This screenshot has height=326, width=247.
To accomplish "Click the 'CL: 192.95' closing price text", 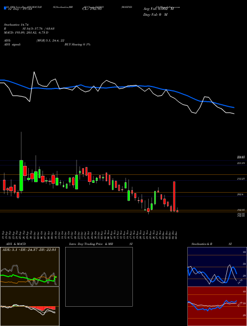I will point(92,9).
